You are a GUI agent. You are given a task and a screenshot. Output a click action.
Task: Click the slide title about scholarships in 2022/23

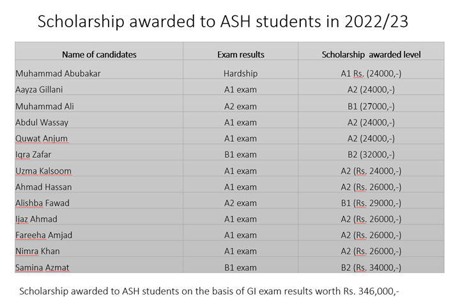(x=223, y=21)
